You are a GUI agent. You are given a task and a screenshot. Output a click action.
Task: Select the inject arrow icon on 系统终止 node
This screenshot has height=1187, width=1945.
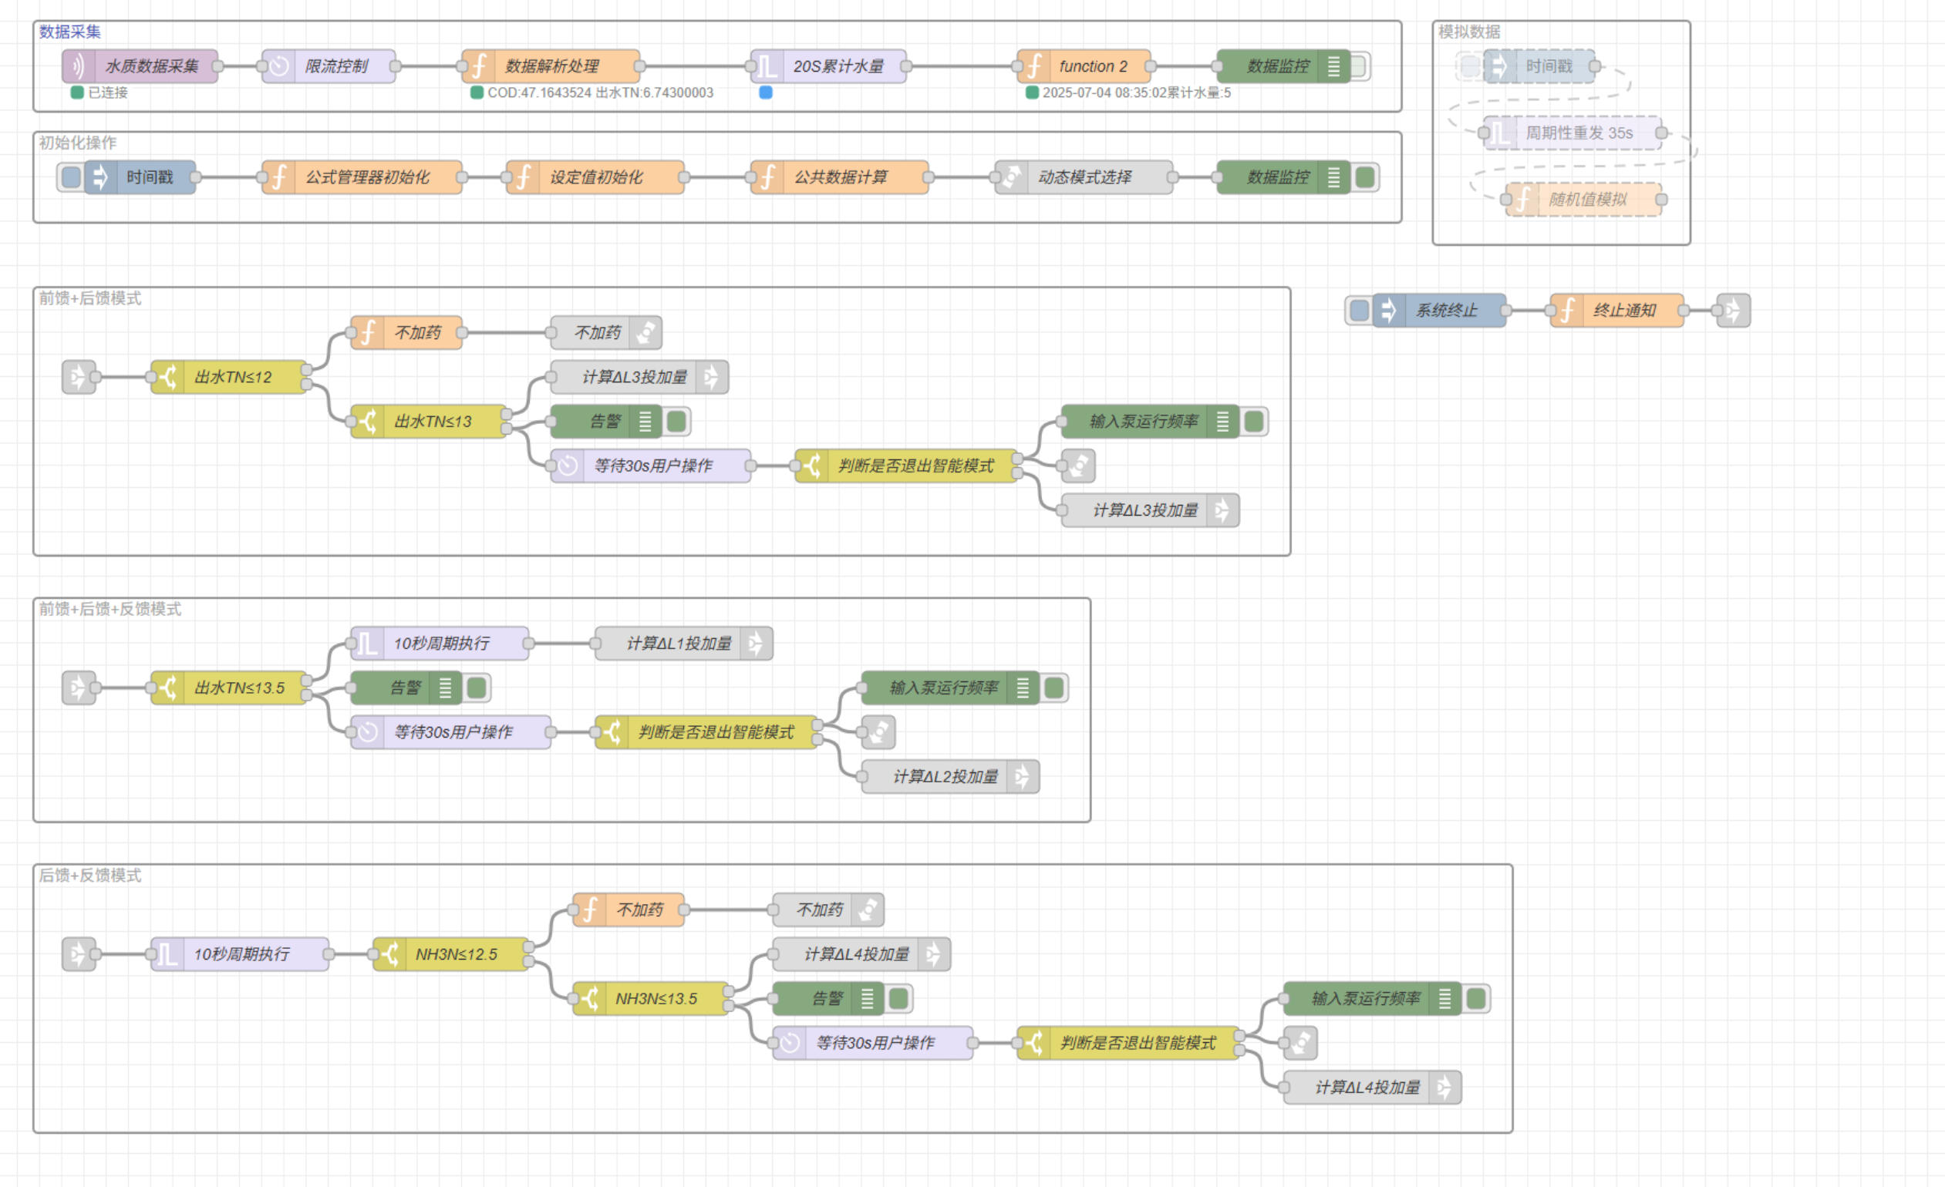tap(1388, 311)
